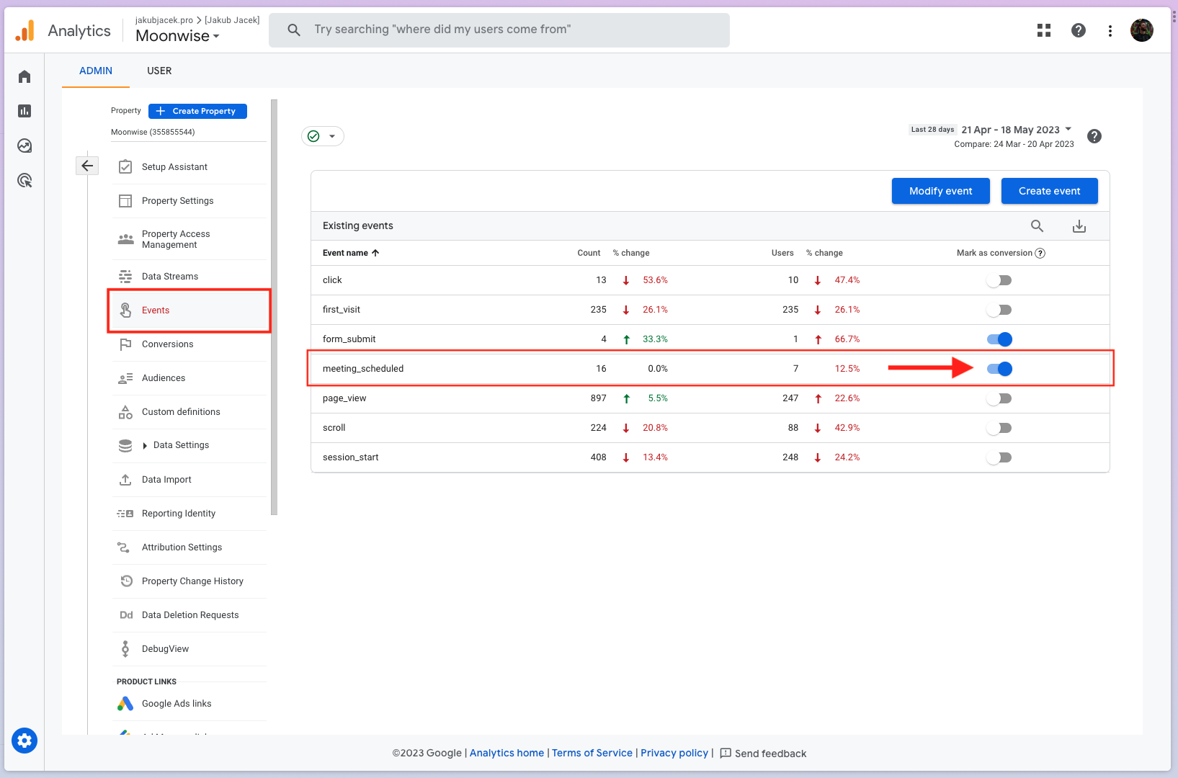Click the search bar to start searching
Screen dimensions: 1178x778
[499, 30]
